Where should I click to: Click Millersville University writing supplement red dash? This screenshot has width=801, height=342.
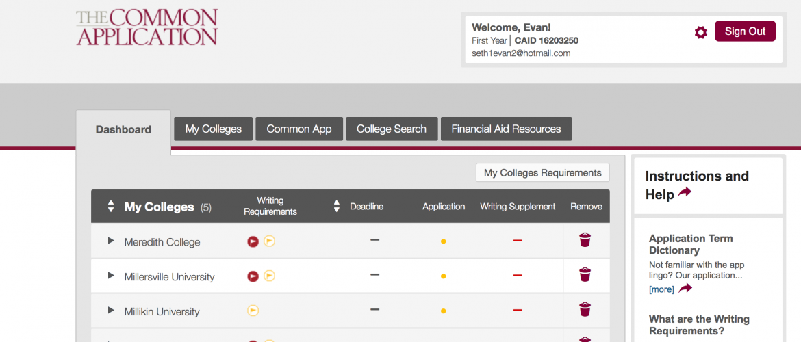tap(518, 275)
